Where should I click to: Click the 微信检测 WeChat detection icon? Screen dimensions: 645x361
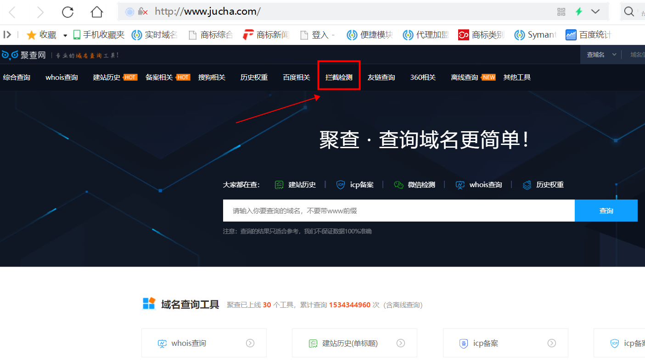click(x=398, y=184)
